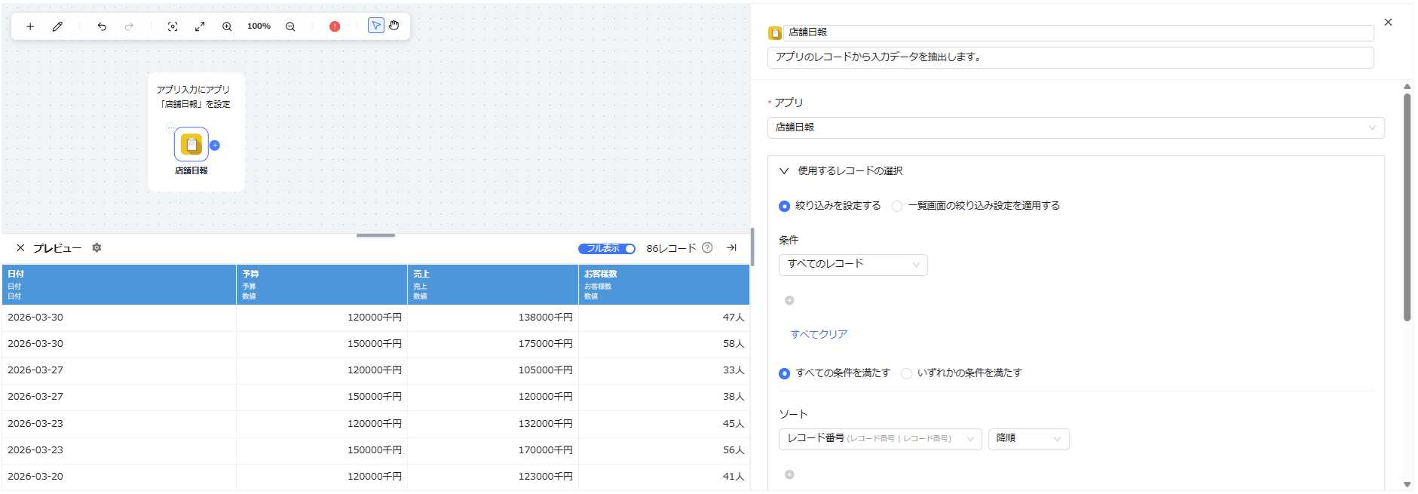Undo the last action

click(x=102, y=26)
